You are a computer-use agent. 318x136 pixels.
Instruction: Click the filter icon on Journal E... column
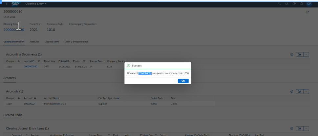(x=39, y=61)
